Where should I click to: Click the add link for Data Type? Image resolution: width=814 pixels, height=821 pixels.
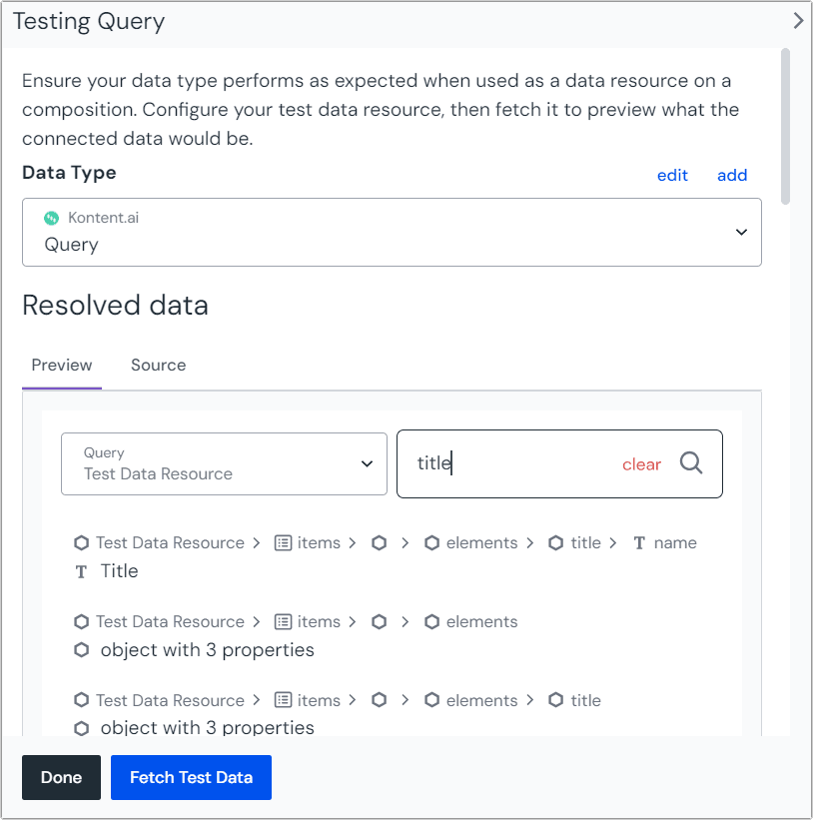tap(732, 175)
